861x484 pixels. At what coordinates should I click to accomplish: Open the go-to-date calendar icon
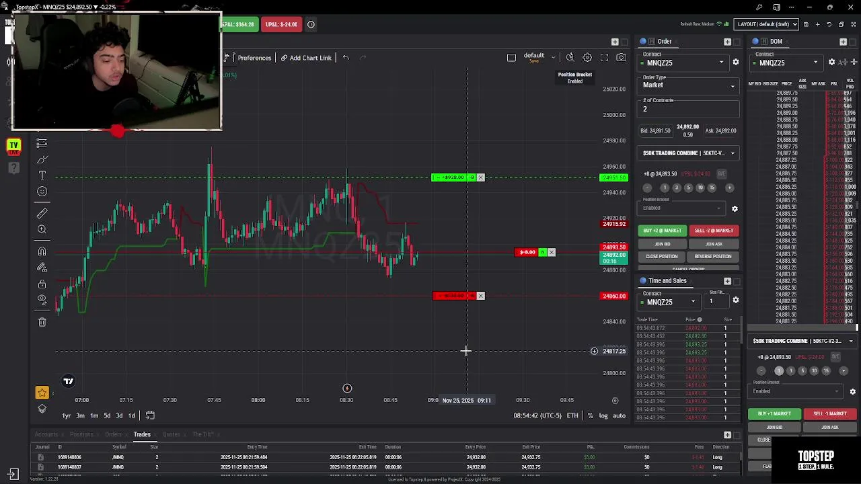[150, 415]
